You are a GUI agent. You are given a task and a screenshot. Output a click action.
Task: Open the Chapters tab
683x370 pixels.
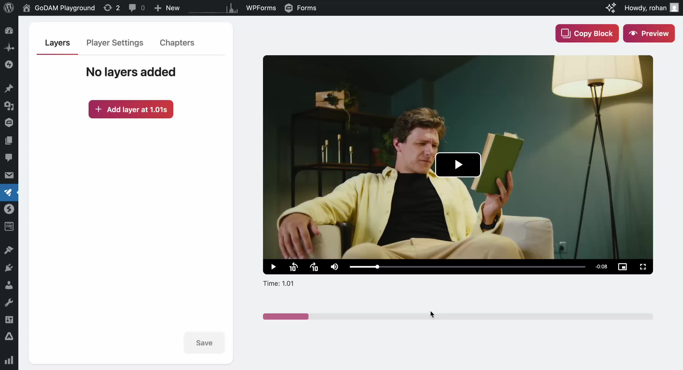(177, 43)
